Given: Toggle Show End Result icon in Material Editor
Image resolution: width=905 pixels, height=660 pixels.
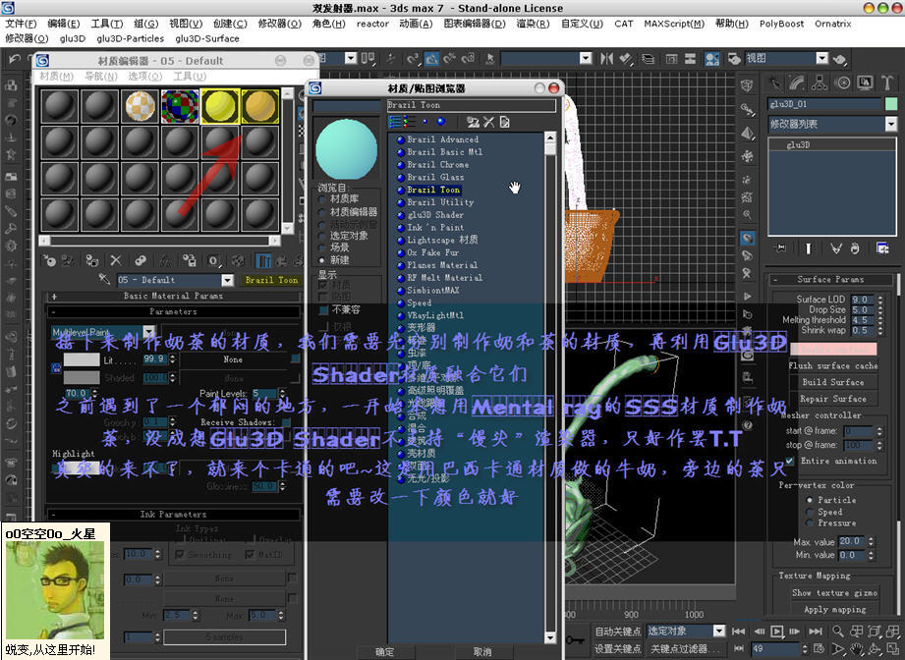Looking at the screenshot, I should tap(263, 261).
